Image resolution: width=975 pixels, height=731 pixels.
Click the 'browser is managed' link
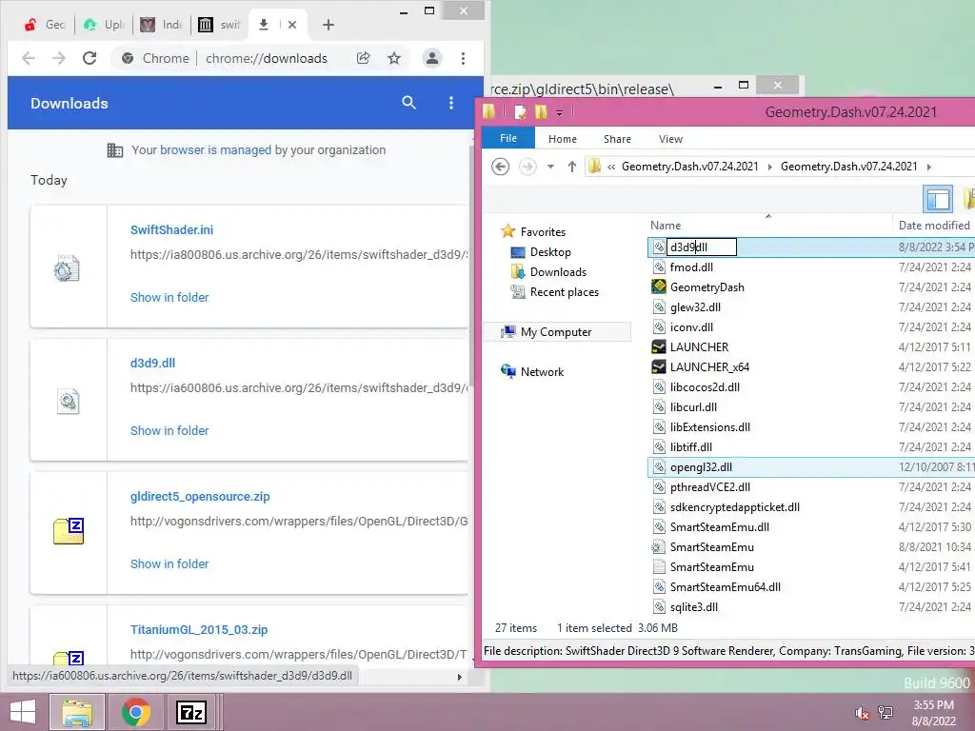click(216, 149)
